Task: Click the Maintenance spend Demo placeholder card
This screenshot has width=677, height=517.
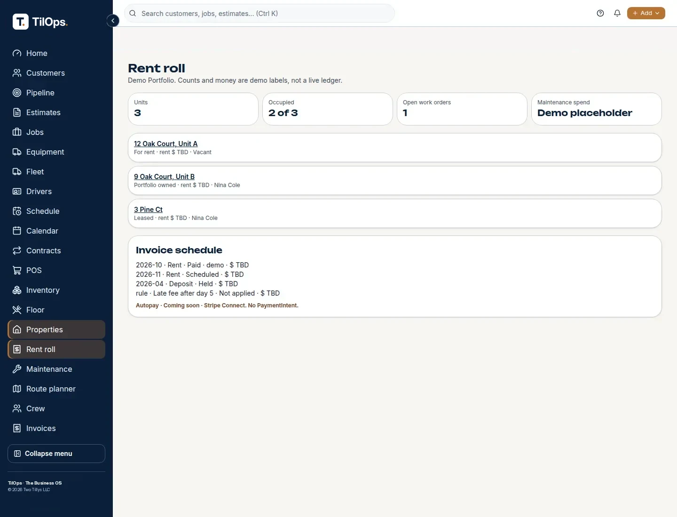Action: tap(597, 109)
